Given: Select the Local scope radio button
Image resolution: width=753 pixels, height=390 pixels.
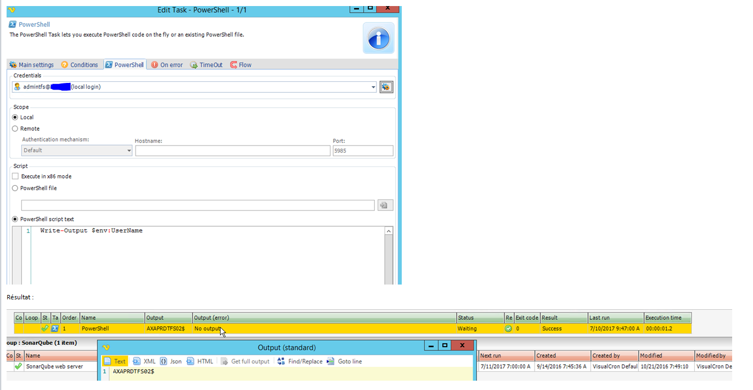Looking at the screenshot, I should pyautogui.click(x=15, y=118).
